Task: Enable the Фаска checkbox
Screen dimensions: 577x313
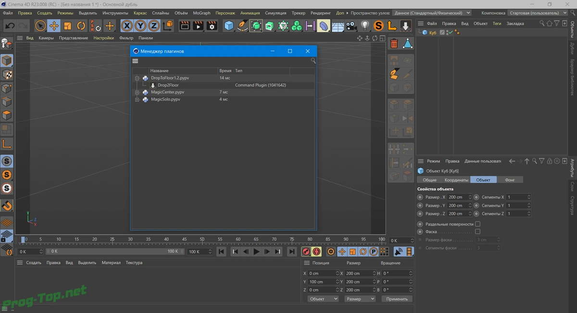Action: tap(477, 232)
